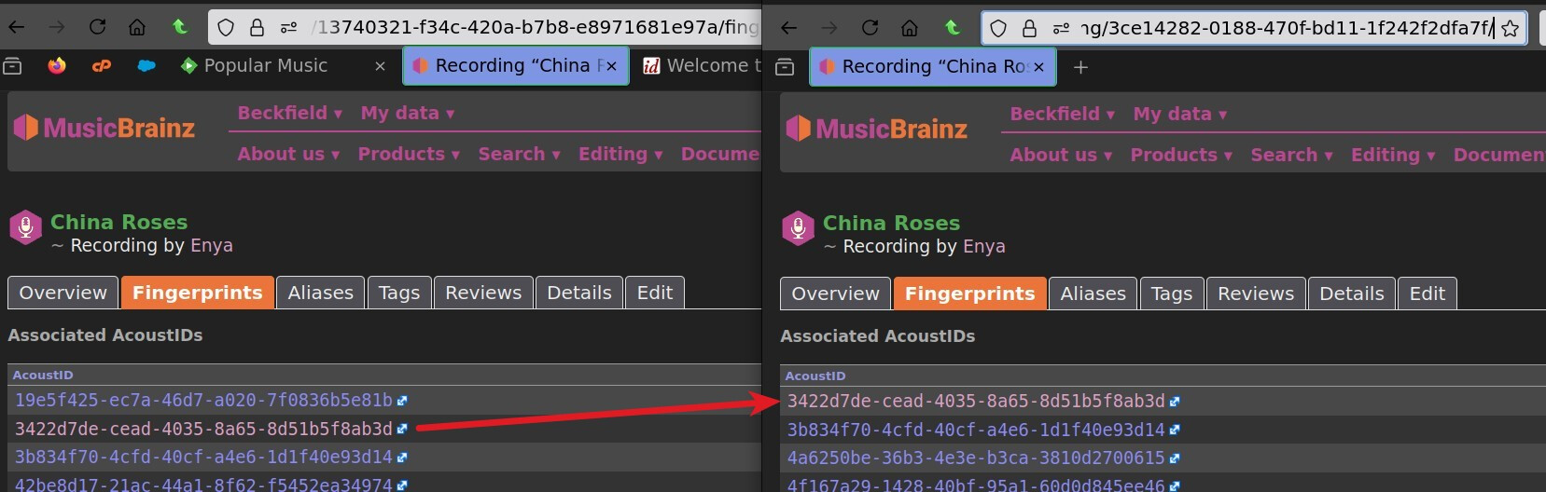Open AcoustID link 42be8d17-21ac-44a1-8f62-f5452ea34974
The width and height of the screenshot is (1546, 492).
click(x=203, y=485)
